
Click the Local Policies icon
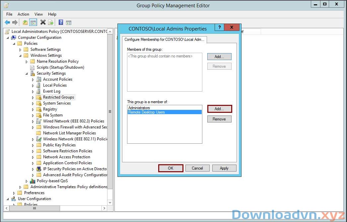(39, 85)
